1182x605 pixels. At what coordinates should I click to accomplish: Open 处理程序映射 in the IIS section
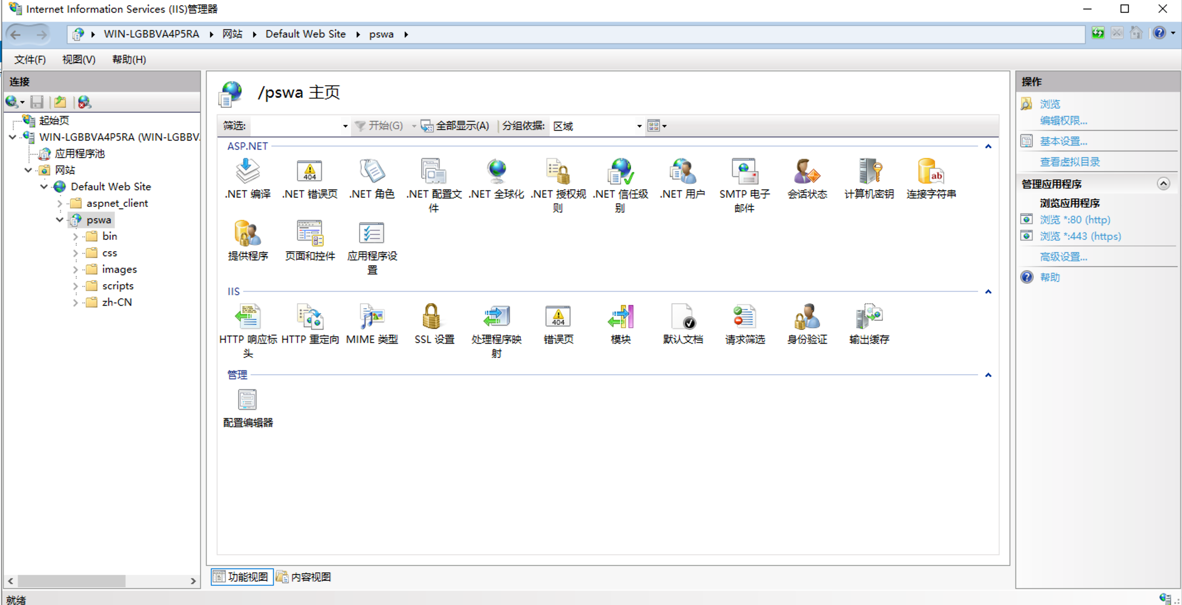tap(496, 324)
